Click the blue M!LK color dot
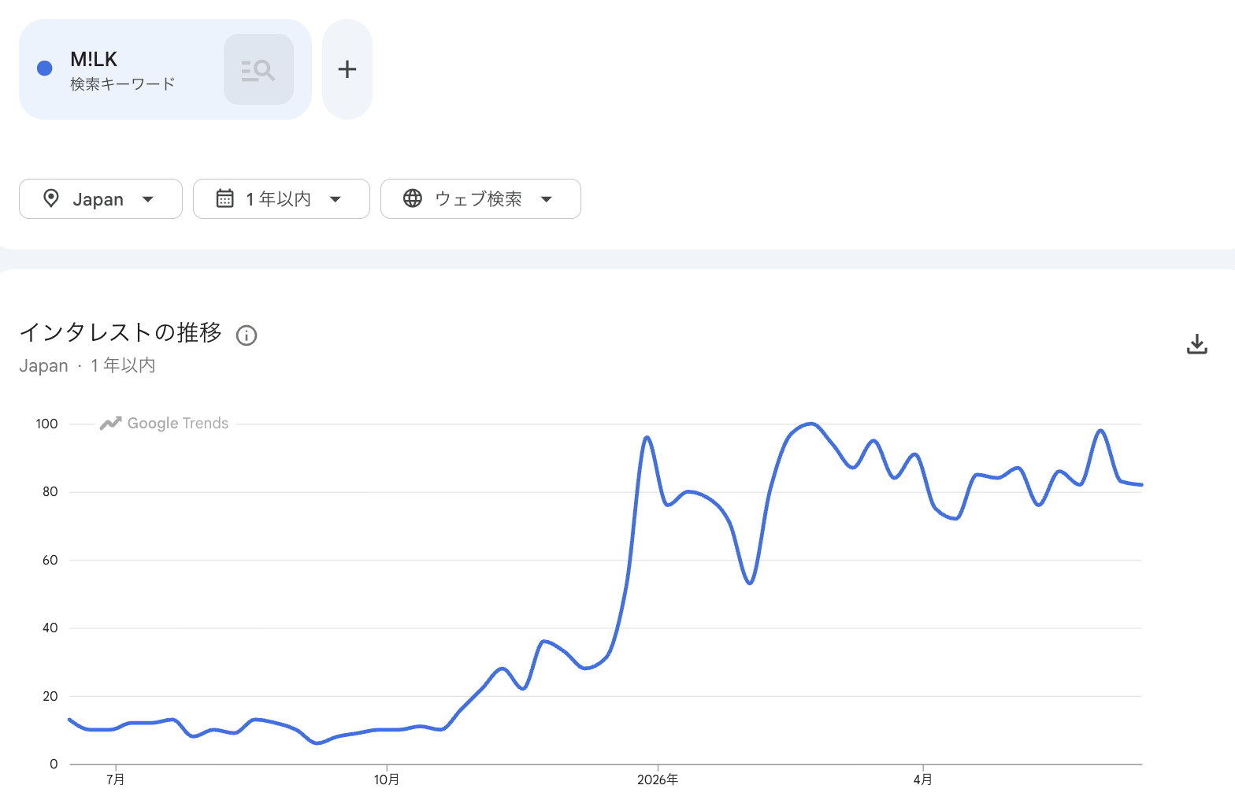Viewport: 1235px width, 811px height. [x=45, y=69]
